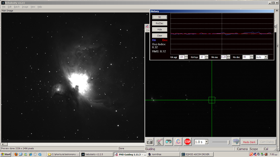Screen dimensions: 280x157
Task: Expand the Auto declination mode dropdown
Action: coord(266,57)
